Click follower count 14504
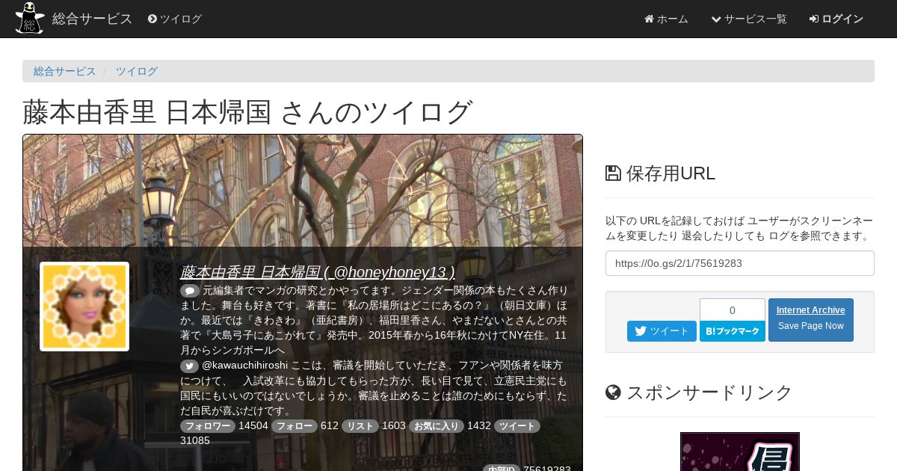 [253, 426]
